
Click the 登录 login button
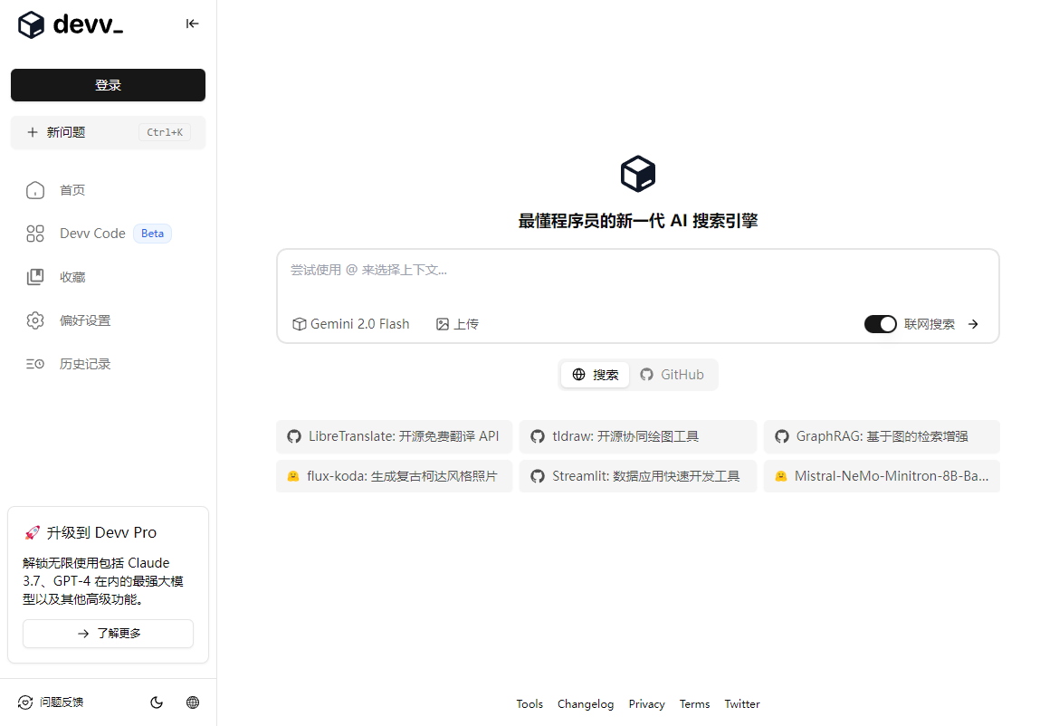(108, 85)
